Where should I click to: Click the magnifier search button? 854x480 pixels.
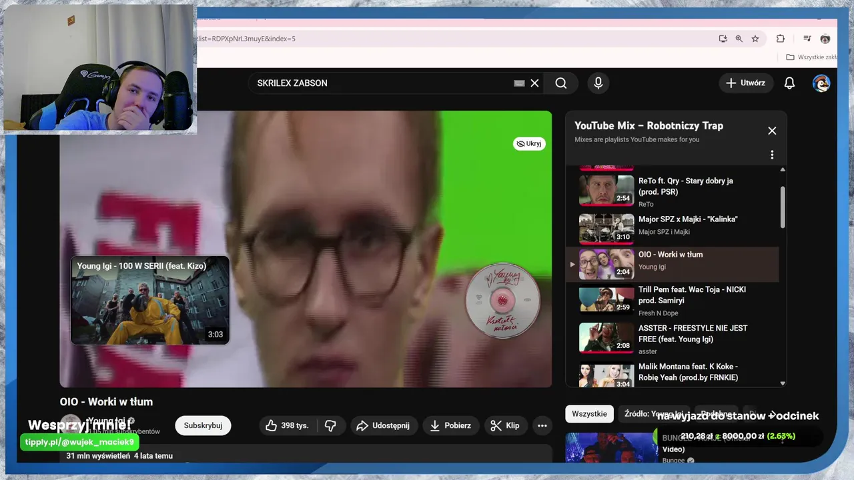(x=561, y=83)
